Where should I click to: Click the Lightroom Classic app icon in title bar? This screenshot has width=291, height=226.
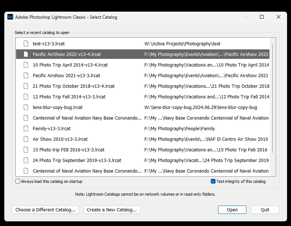pyautogui.click(x=10, y=17)
